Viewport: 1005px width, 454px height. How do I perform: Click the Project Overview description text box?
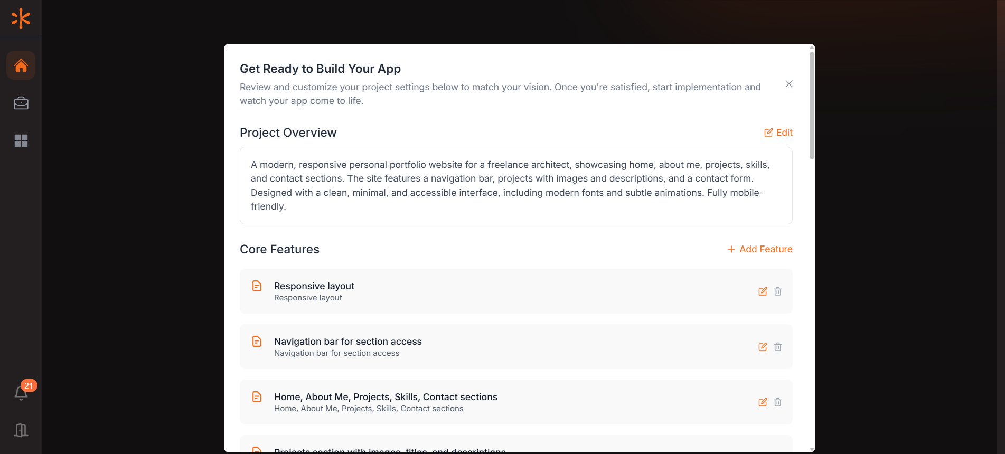tap(515, 185)
